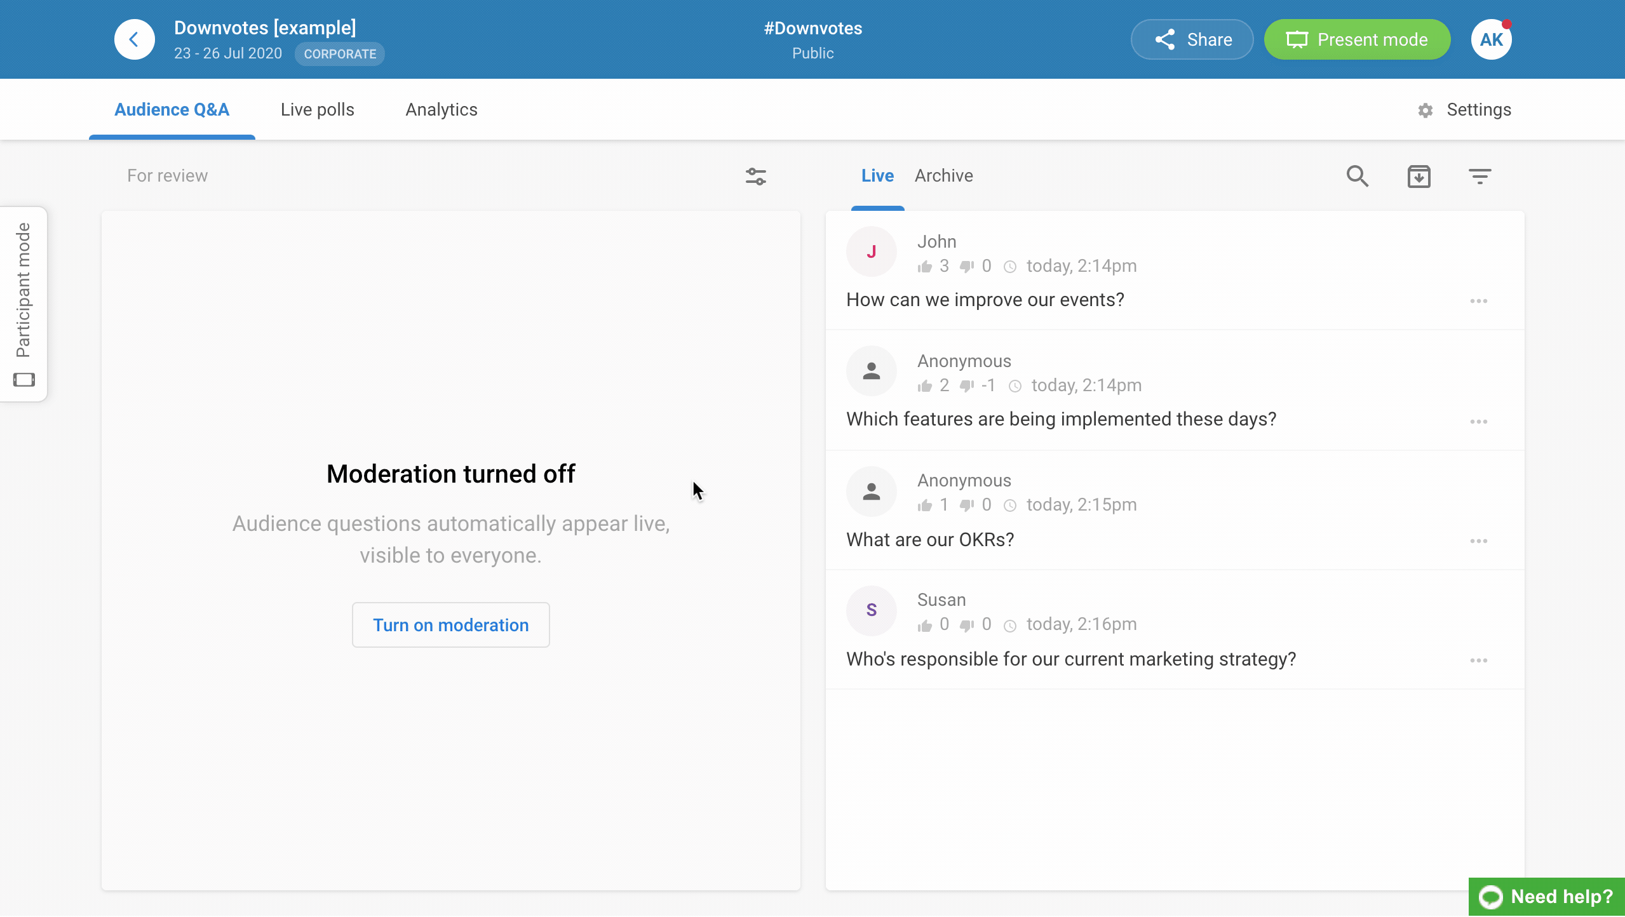The image size is (1625, 917).
Task: Click the Share button
Action: point(1192,39)
